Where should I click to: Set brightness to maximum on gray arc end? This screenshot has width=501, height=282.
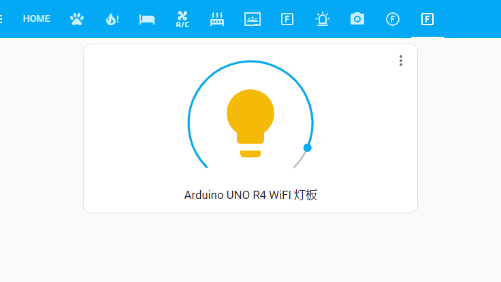295,167
